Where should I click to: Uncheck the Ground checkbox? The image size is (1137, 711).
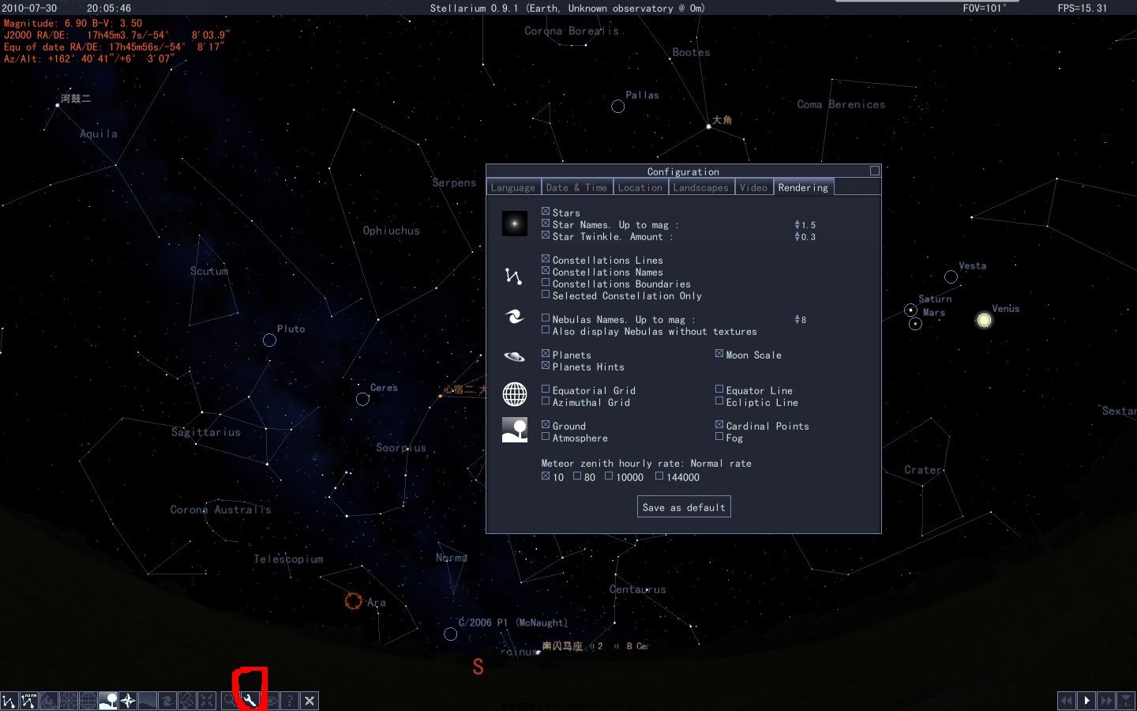click(x=546, y=425)
